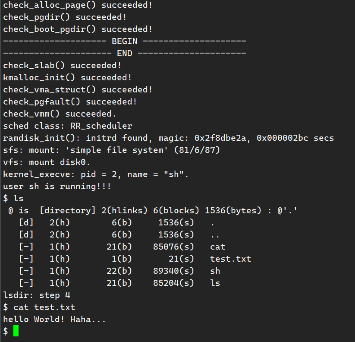Click the '$ cat test.txt' command line
Screen dimensions: 355x342
coord(39,307)
